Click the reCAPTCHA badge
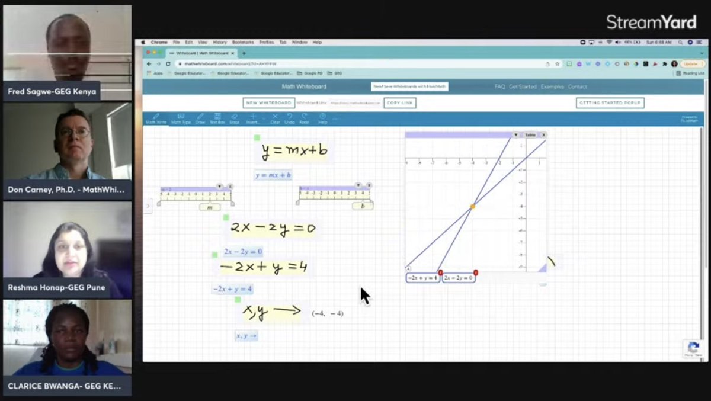This screenshot has height=401, width=711. (693, 348)
